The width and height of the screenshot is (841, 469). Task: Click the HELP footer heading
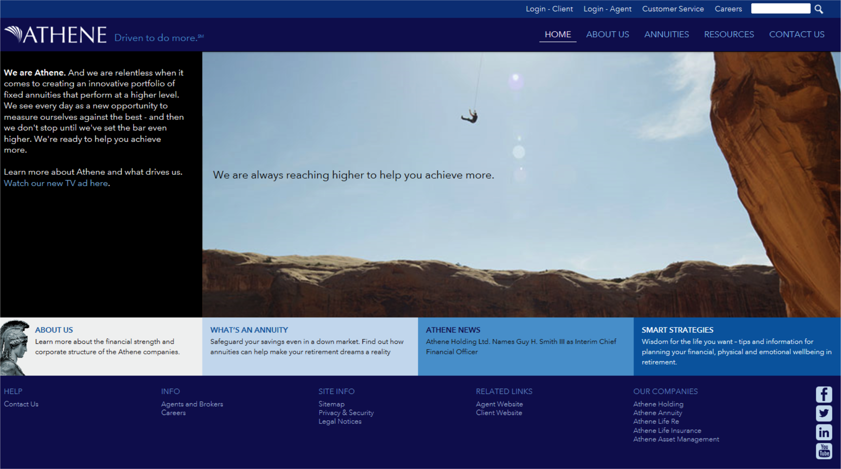tap(13, 392)
